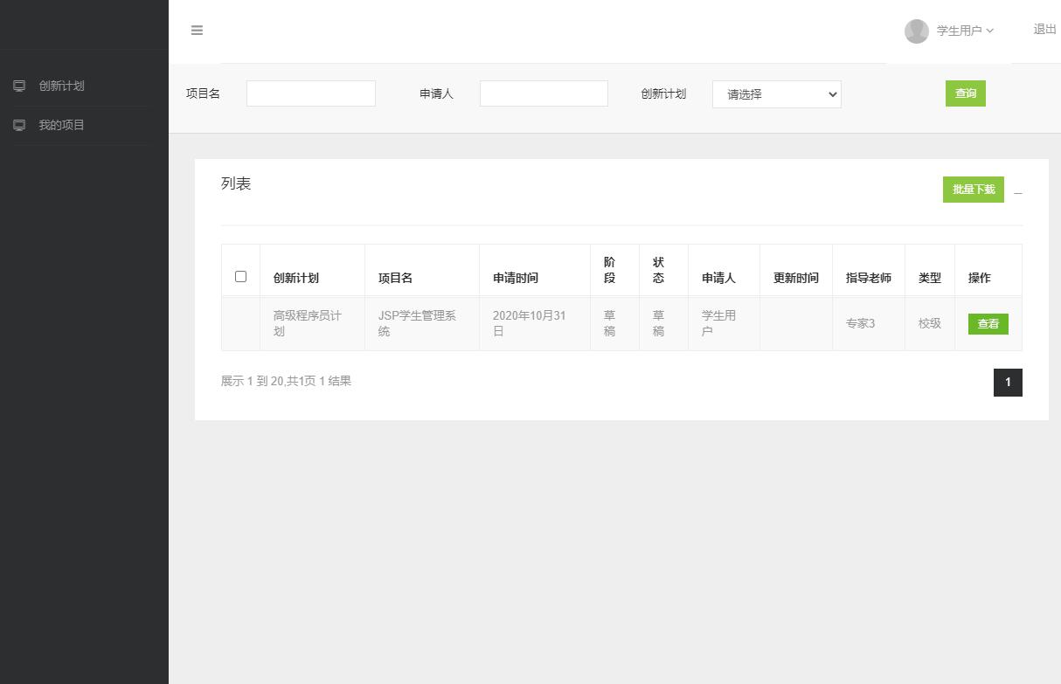Image resolution: width=1061 pixels, height=684 pixels.
Task: Click the 申请人 input field
Action: click(x=543, y=93)
